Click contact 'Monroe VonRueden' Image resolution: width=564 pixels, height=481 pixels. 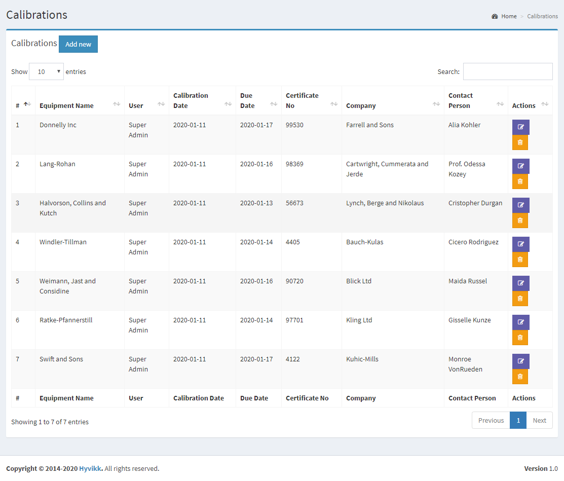tap(465, 364)
